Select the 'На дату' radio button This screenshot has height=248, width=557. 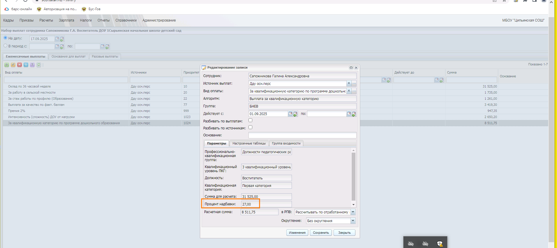point(5,38)
